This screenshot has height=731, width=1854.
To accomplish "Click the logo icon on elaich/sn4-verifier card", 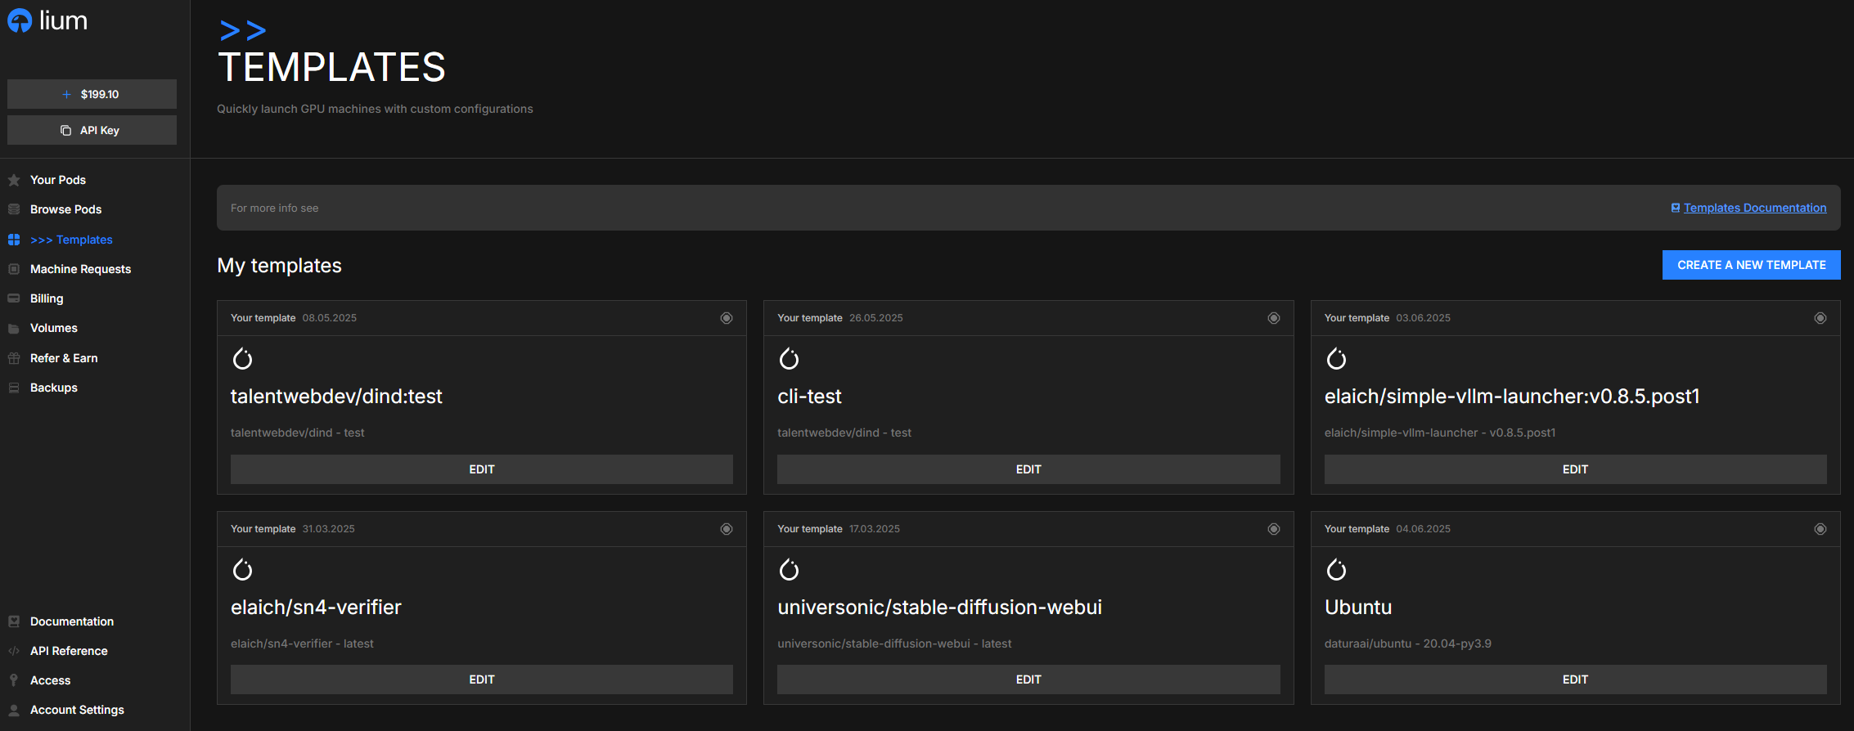I will click(x=243, y=570).
